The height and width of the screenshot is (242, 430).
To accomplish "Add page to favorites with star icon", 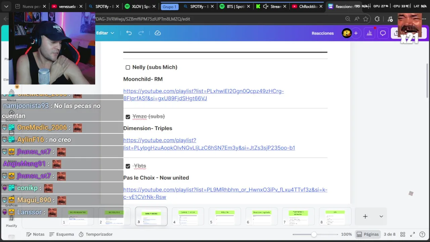I will pos(366,19).
